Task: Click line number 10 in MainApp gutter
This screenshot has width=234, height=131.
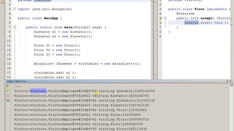Action: tap(9, 41)
